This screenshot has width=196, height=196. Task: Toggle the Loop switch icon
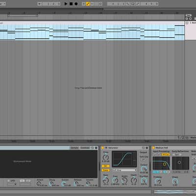[x=132, y=4]
